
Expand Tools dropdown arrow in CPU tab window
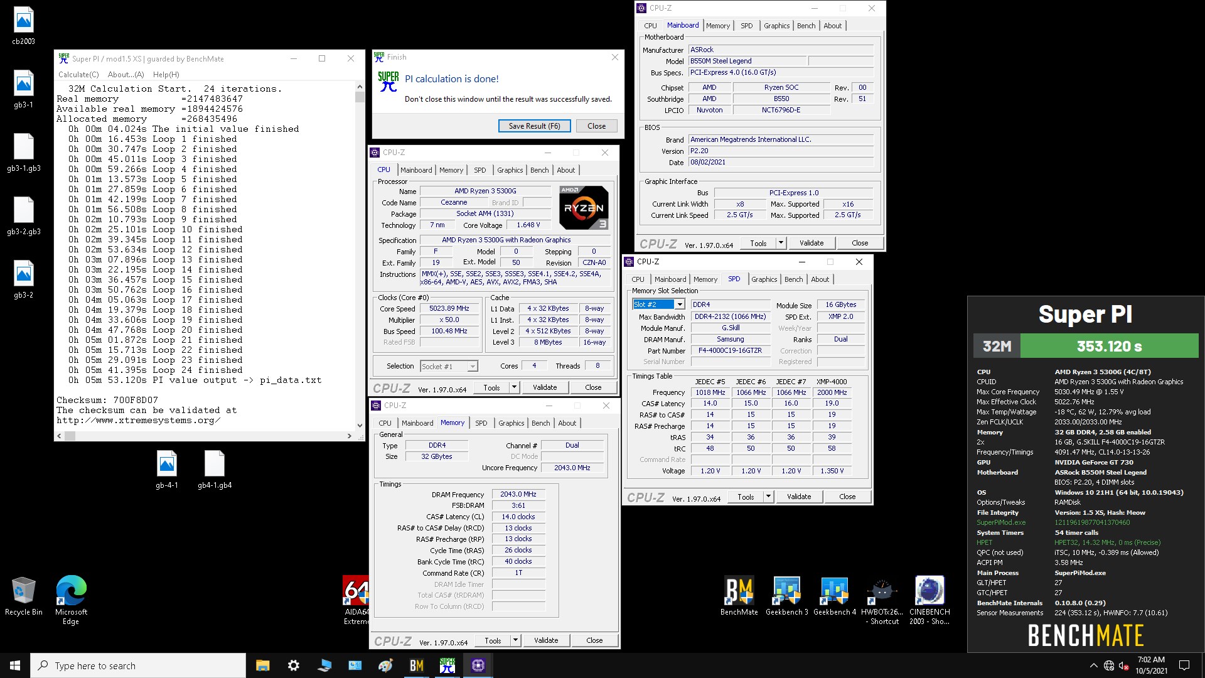pyautogui.click(x=514, y=387)
